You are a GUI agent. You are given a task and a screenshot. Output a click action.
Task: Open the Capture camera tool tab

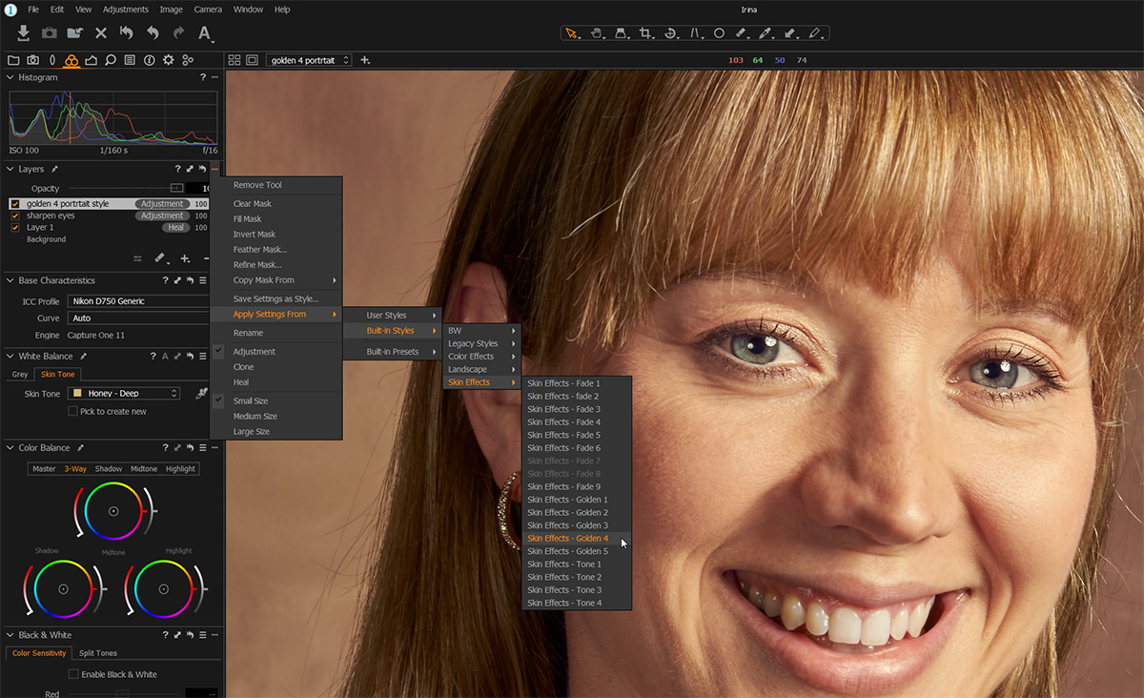(33, 60)
